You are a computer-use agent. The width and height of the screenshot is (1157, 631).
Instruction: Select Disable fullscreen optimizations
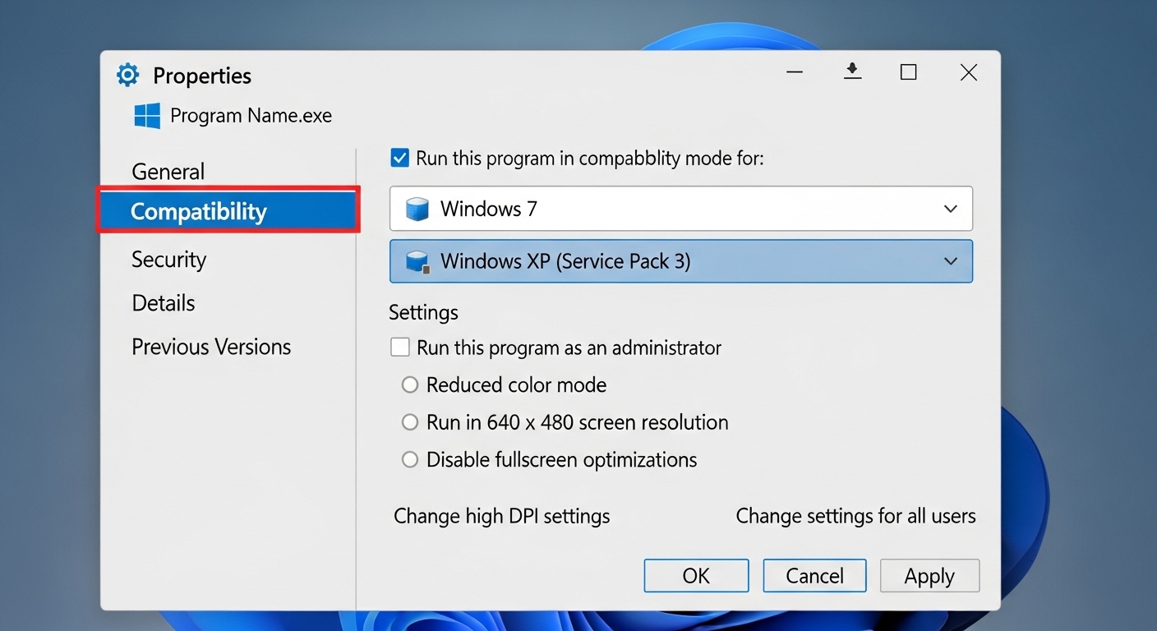point(409,459)
